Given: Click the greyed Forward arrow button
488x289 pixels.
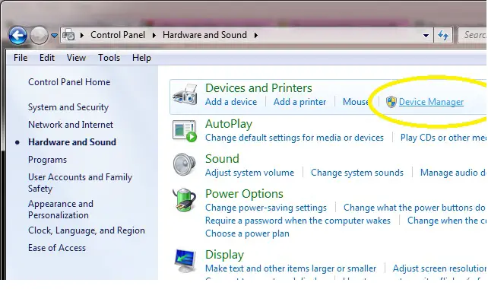Looking at the screenshot, I should [x=39, y=35].
